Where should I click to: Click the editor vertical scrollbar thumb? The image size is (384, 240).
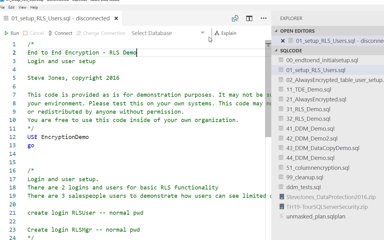(268, 91)
